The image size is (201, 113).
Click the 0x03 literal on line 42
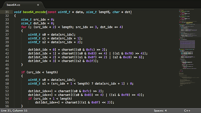click(x=91, y=53)
